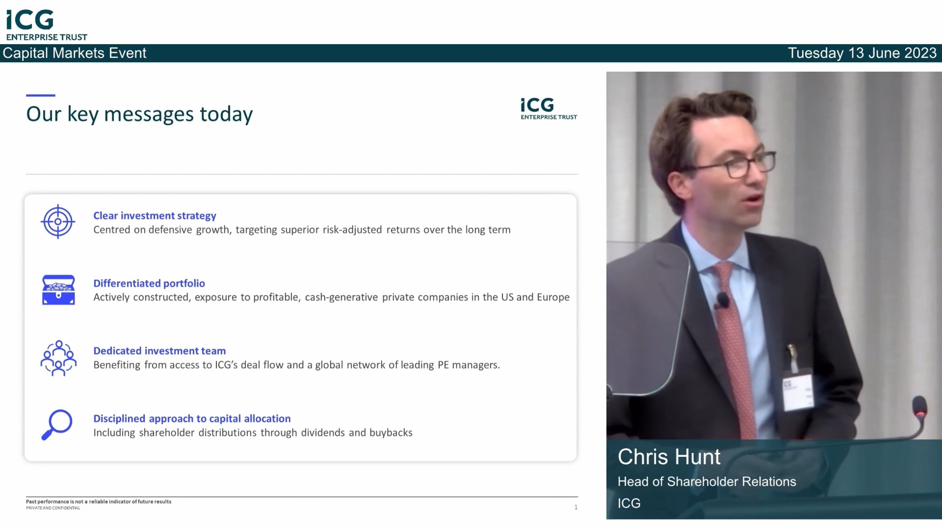Image resolution: width=942 pixels, height=530 pixels.
Task: Click the speaker video feed
Action: coord(773,255)
